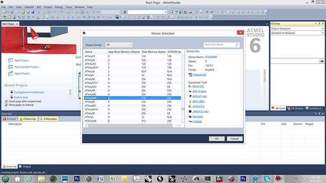The width and height of the screenshot is (326, 183).
Task: Click the No Tool toolbar button
Action: [202, 18]
